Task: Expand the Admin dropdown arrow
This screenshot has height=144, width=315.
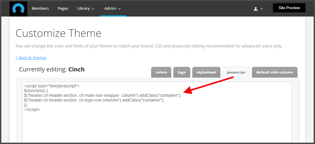Action: (119, 9)
